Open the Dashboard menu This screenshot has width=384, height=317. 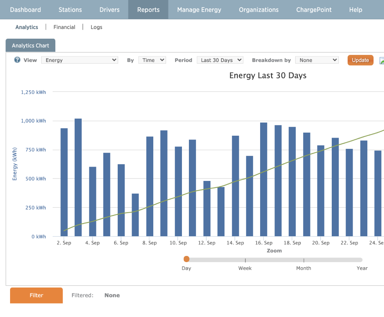coord(25,10)
